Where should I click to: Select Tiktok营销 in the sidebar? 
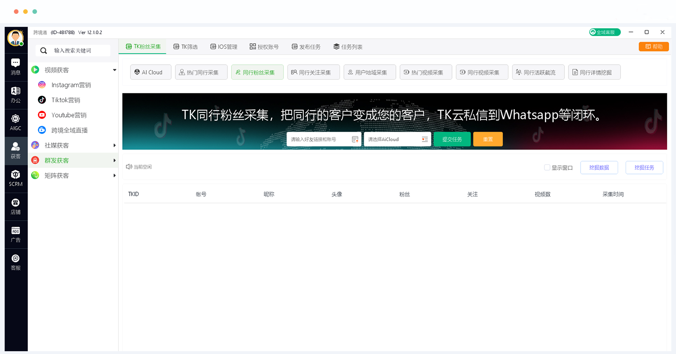(x=66, y=100)
